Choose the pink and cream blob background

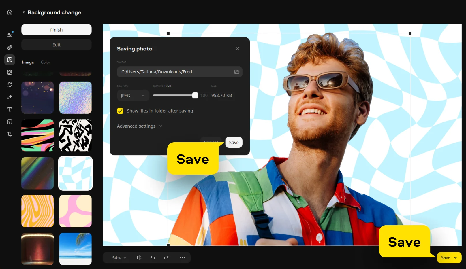(76, 211)
